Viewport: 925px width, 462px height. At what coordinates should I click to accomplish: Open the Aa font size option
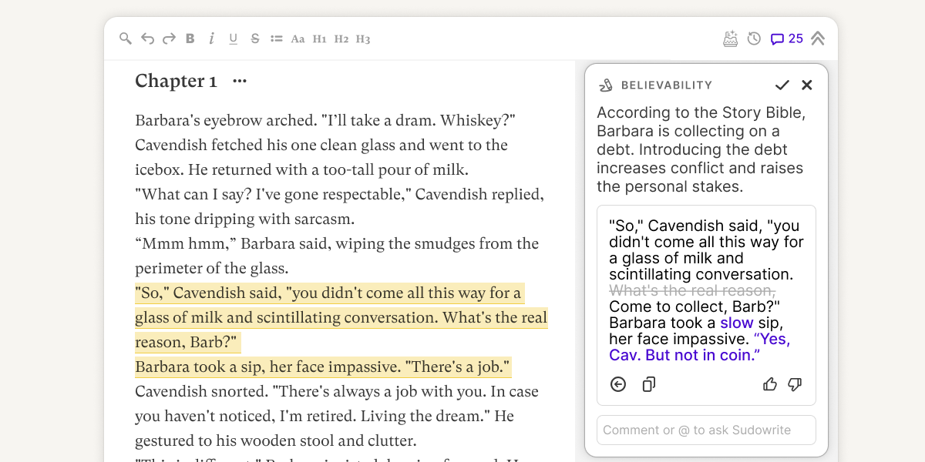click(298, 39)
